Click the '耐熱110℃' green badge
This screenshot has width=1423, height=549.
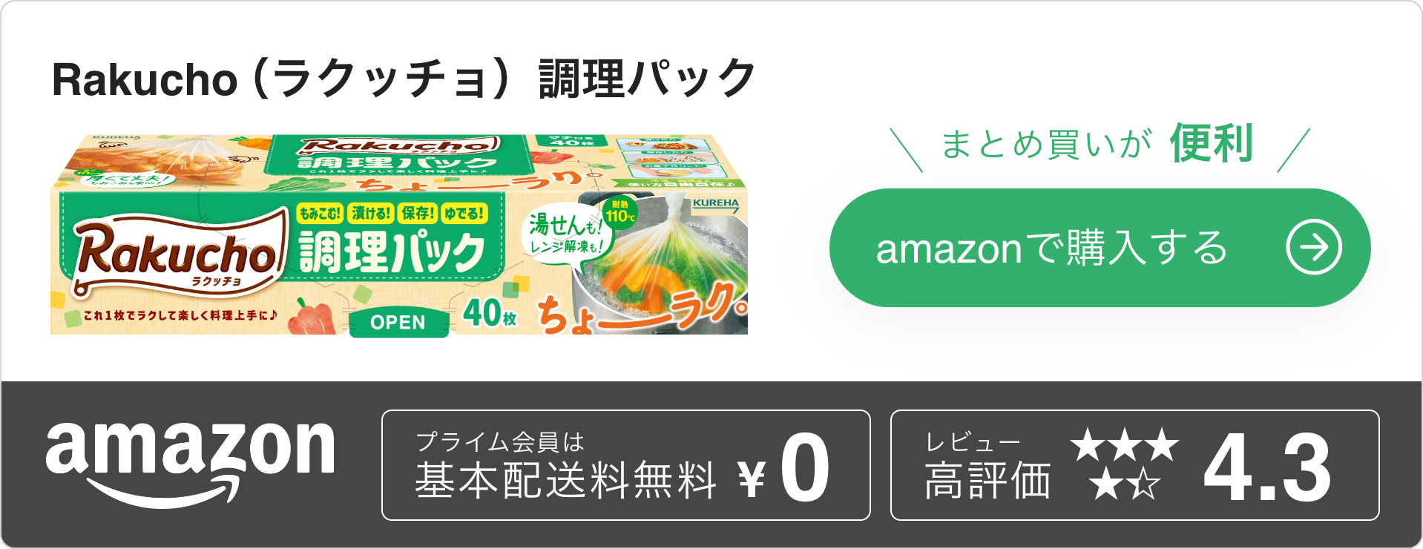pyautogui.click(x=620, y=212)
